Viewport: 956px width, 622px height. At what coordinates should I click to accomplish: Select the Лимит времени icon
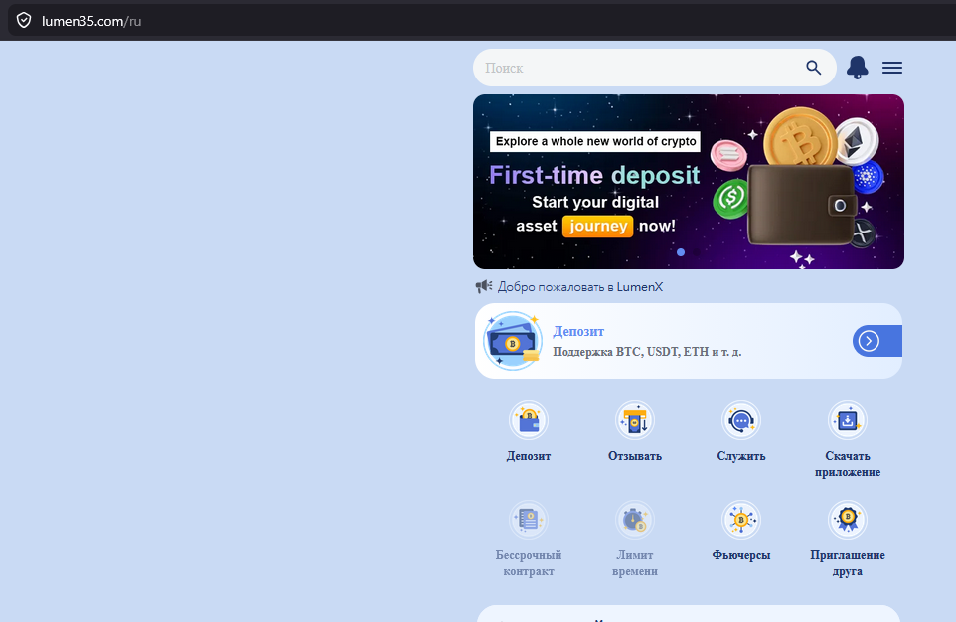635,520
